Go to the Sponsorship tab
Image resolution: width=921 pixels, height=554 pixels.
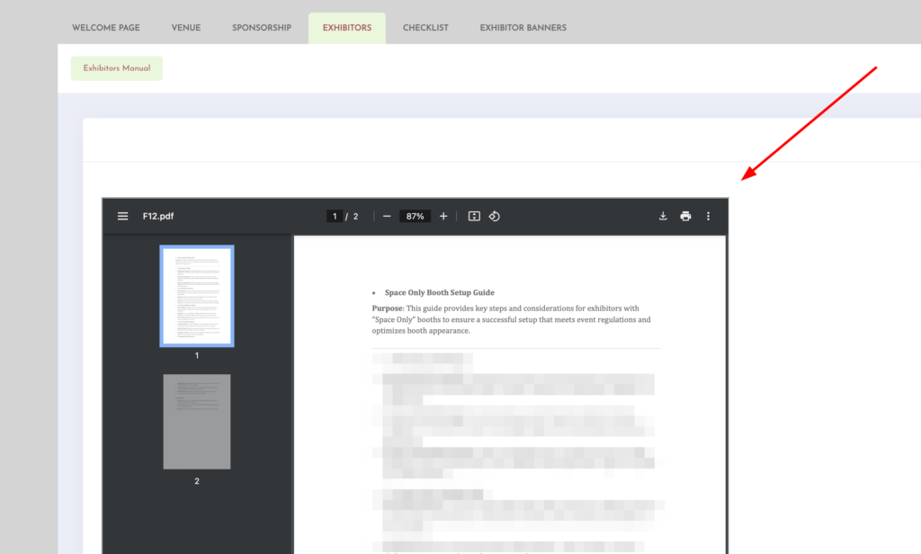[262, 28]
